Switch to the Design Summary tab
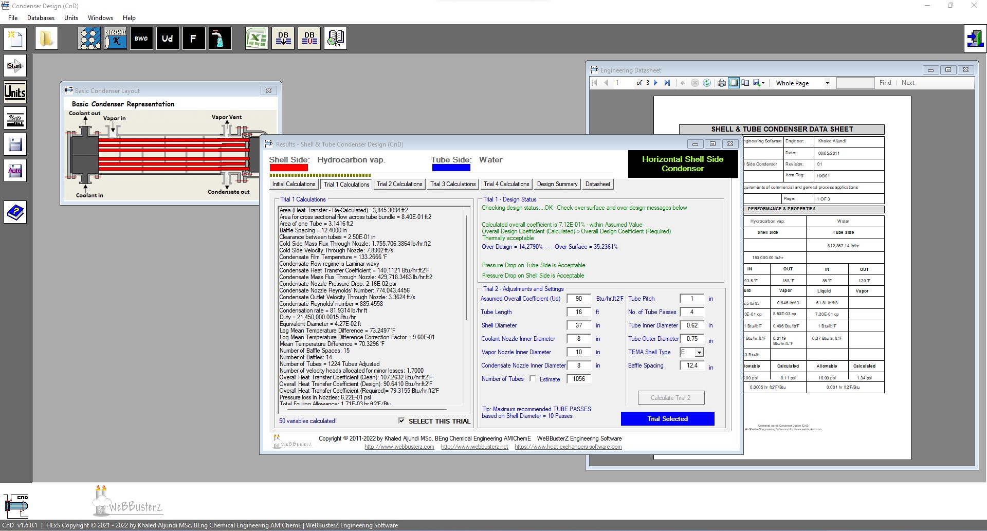This screenshot has width=987, height=531. (x=557, y=184)
